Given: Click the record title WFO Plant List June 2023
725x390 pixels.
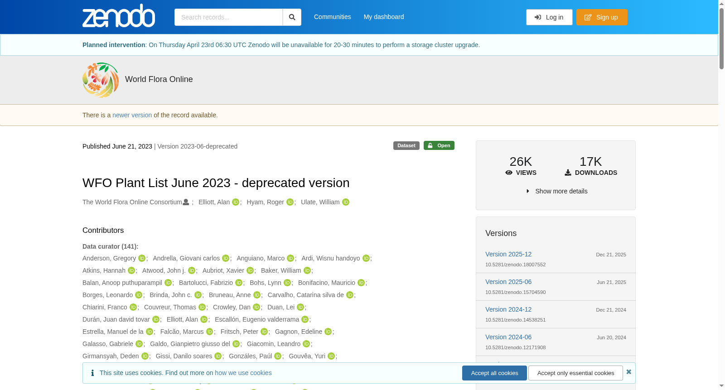Looking at the screenshot, I should [x=216, y=183].
